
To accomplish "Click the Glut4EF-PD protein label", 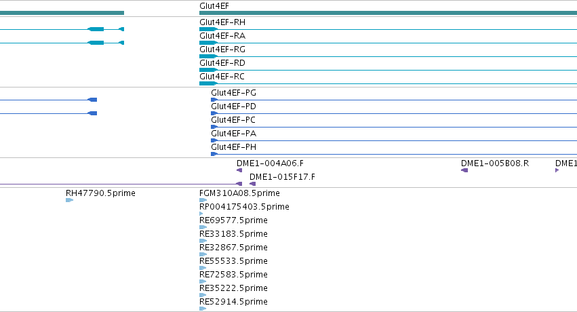I will click(233, 106).
